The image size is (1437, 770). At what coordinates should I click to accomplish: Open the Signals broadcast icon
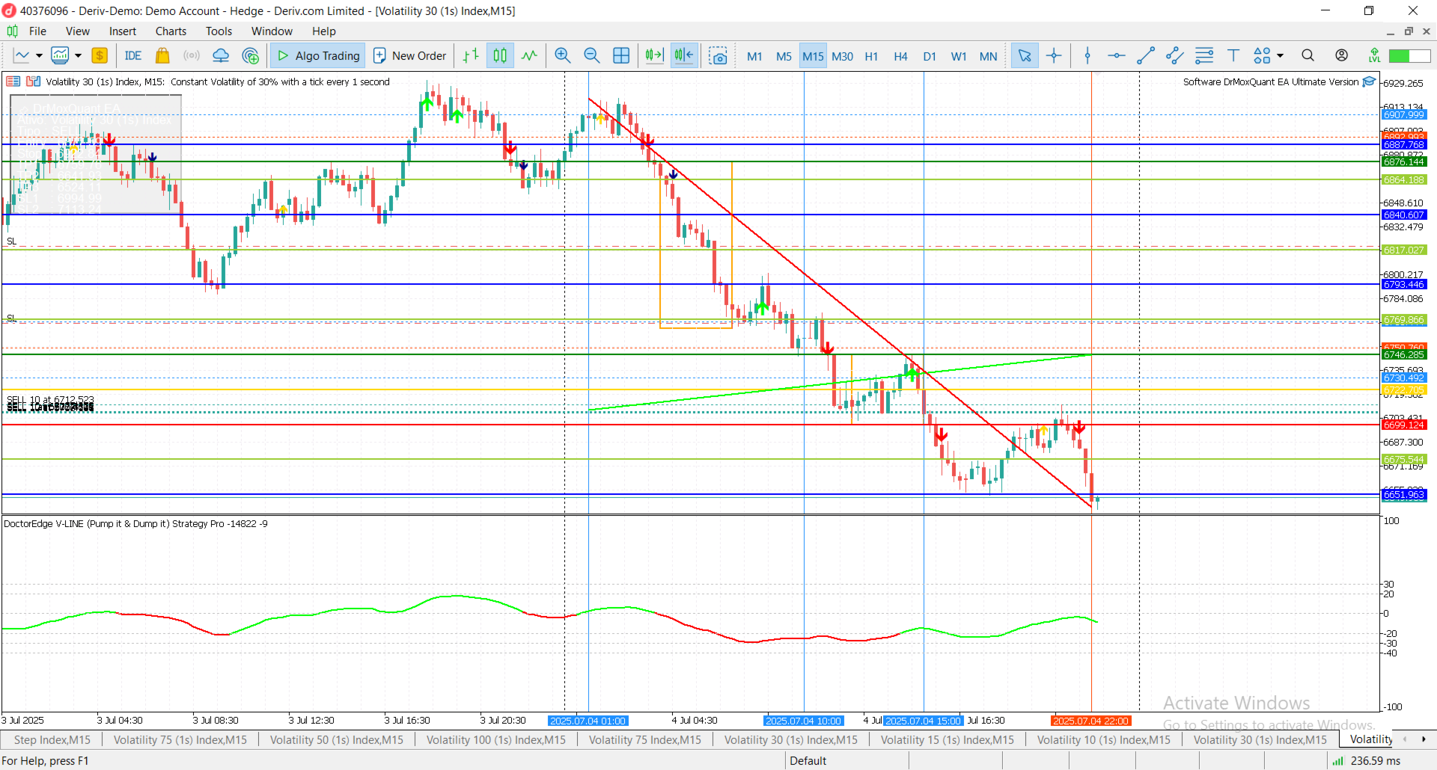click(192, 56)
